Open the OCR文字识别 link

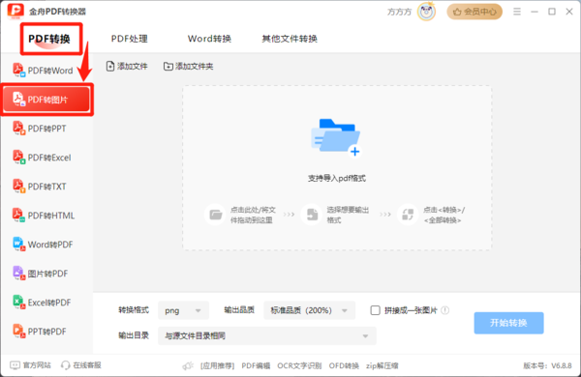pos(299,366)
